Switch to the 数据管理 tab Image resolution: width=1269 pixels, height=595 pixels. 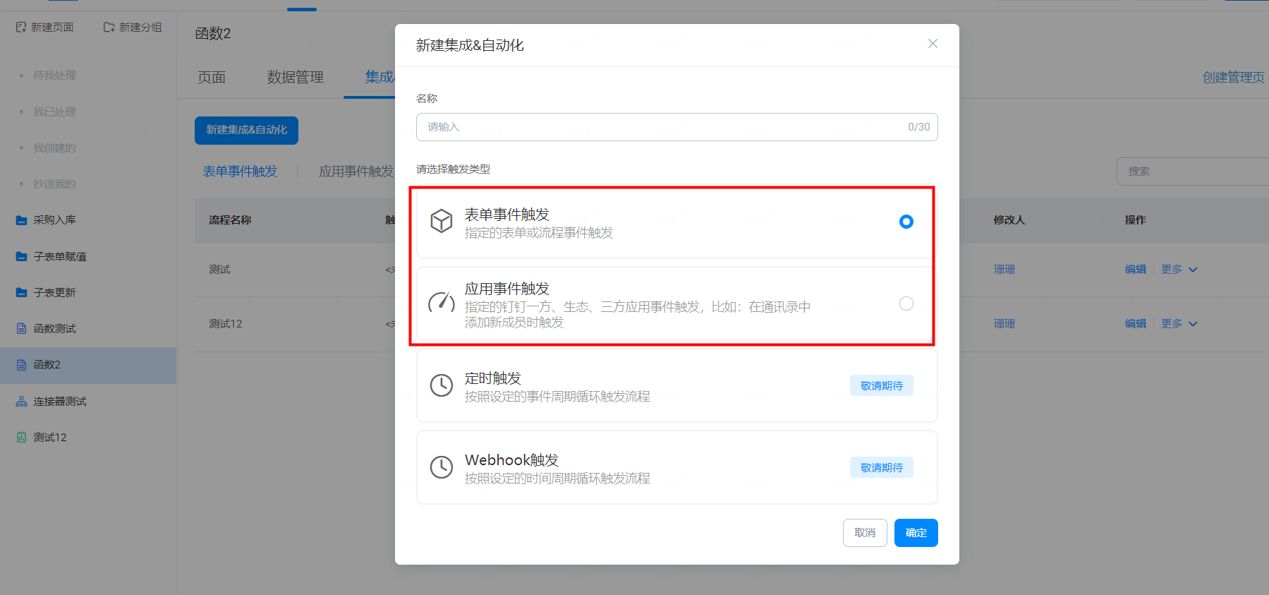(x=295, y=78)
